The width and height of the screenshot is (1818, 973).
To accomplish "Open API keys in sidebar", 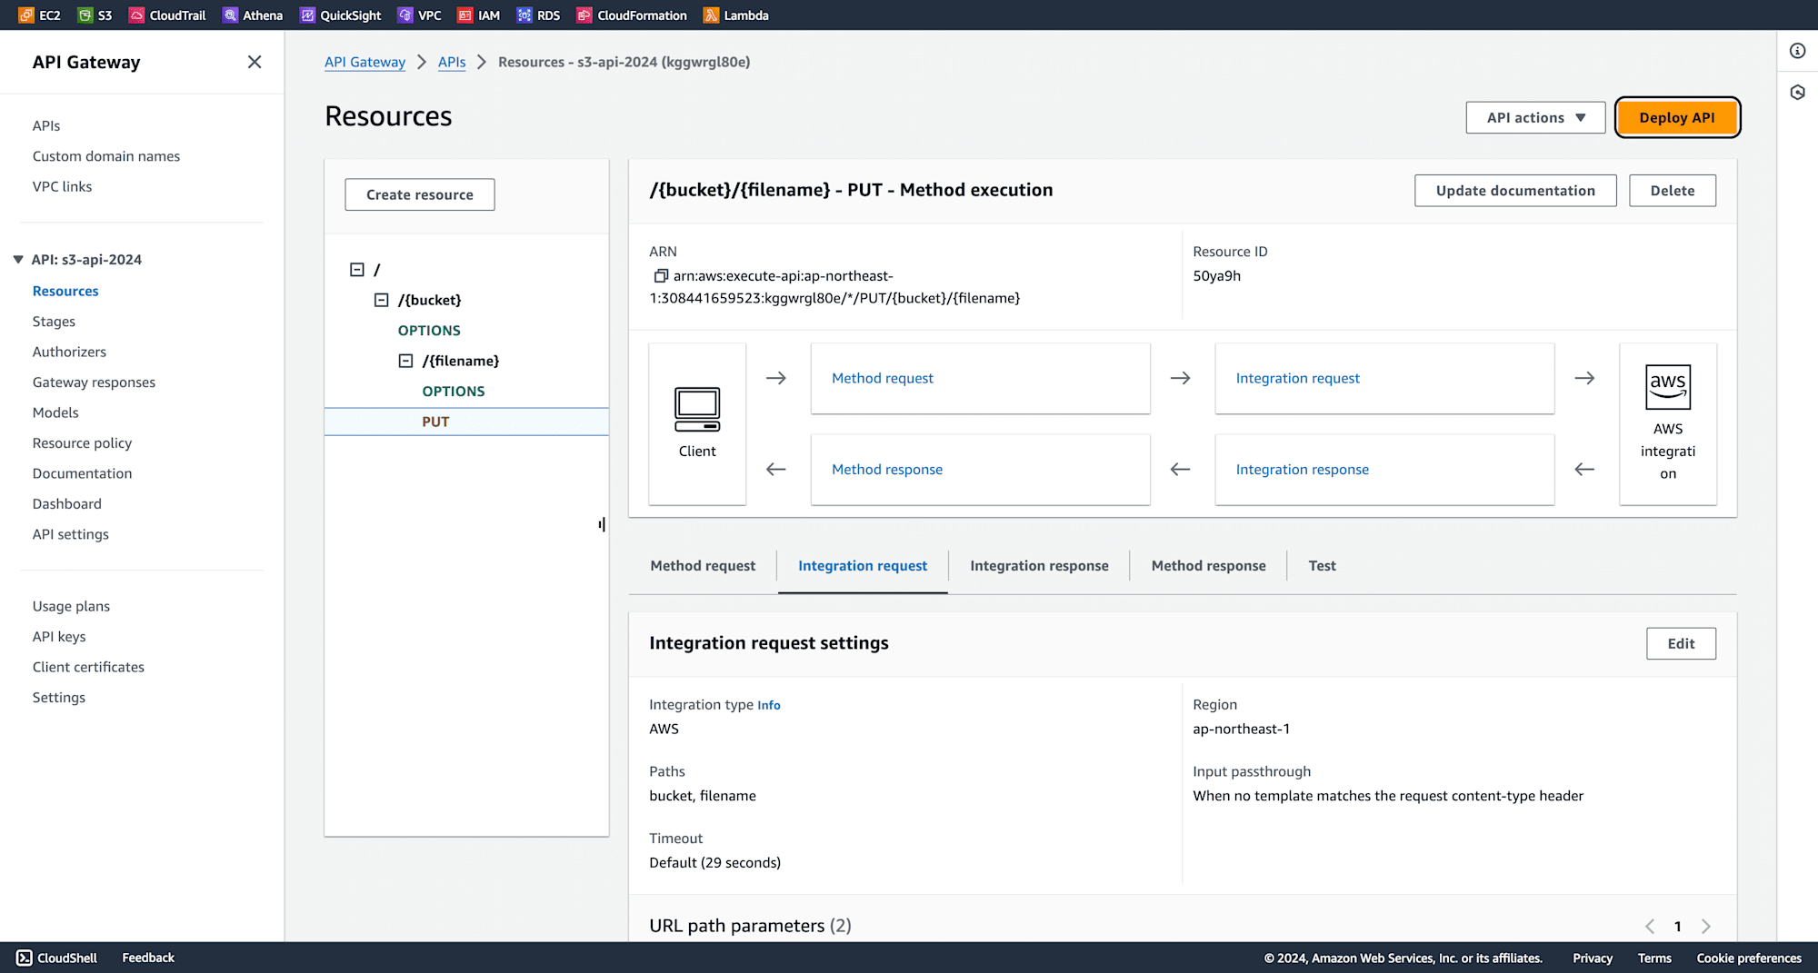I will [x=59, y=637].
